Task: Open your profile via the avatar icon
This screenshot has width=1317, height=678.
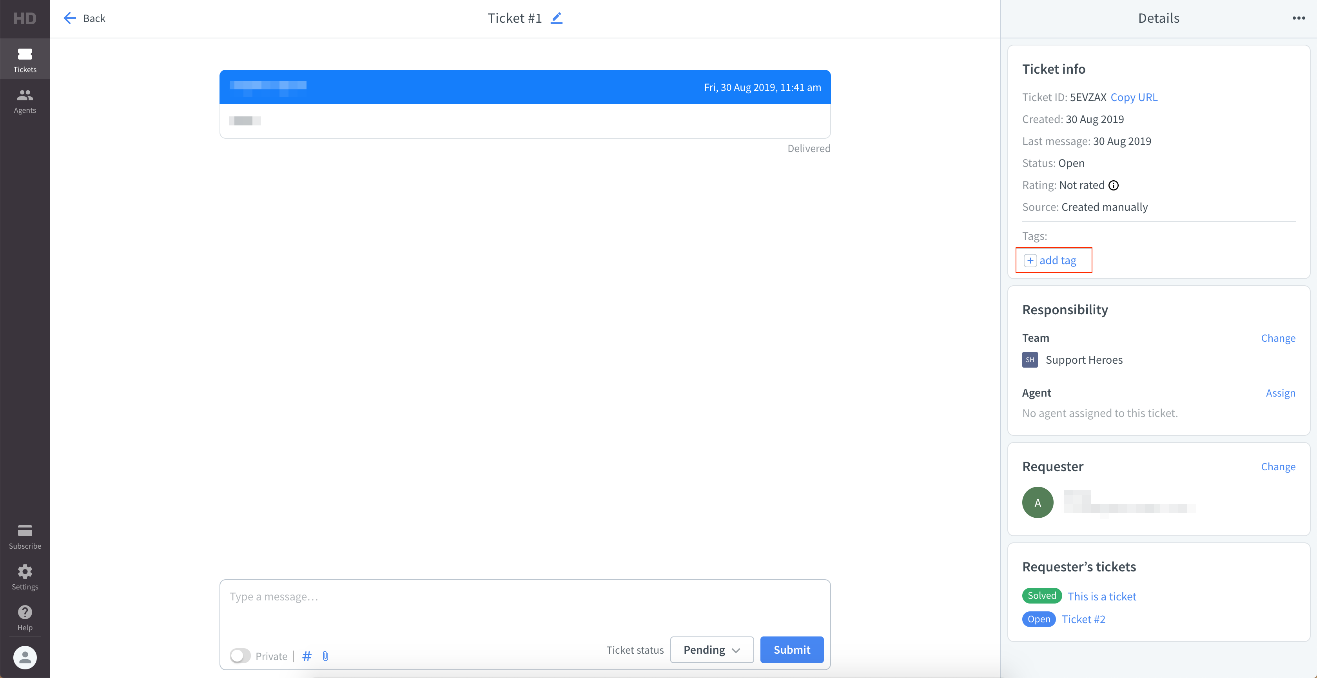Action: pos(25,658)
